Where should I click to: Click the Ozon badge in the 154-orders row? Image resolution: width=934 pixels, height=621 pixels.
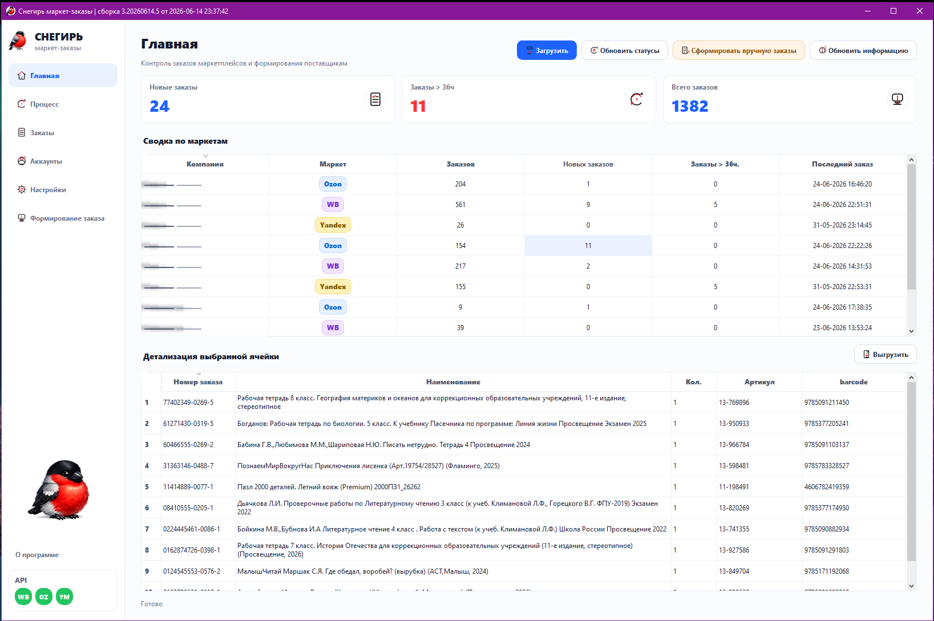[x=333, y=246]
